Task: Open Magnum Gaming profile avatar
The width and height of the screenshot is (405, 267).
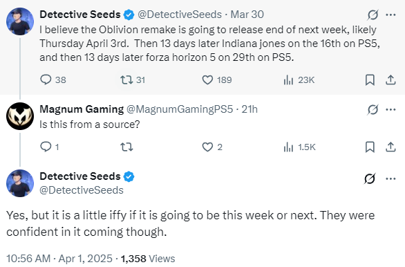Action: click(x=20, y=116)
